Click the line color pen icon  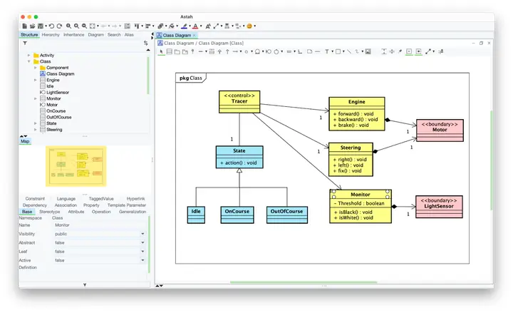coord(185,26)
